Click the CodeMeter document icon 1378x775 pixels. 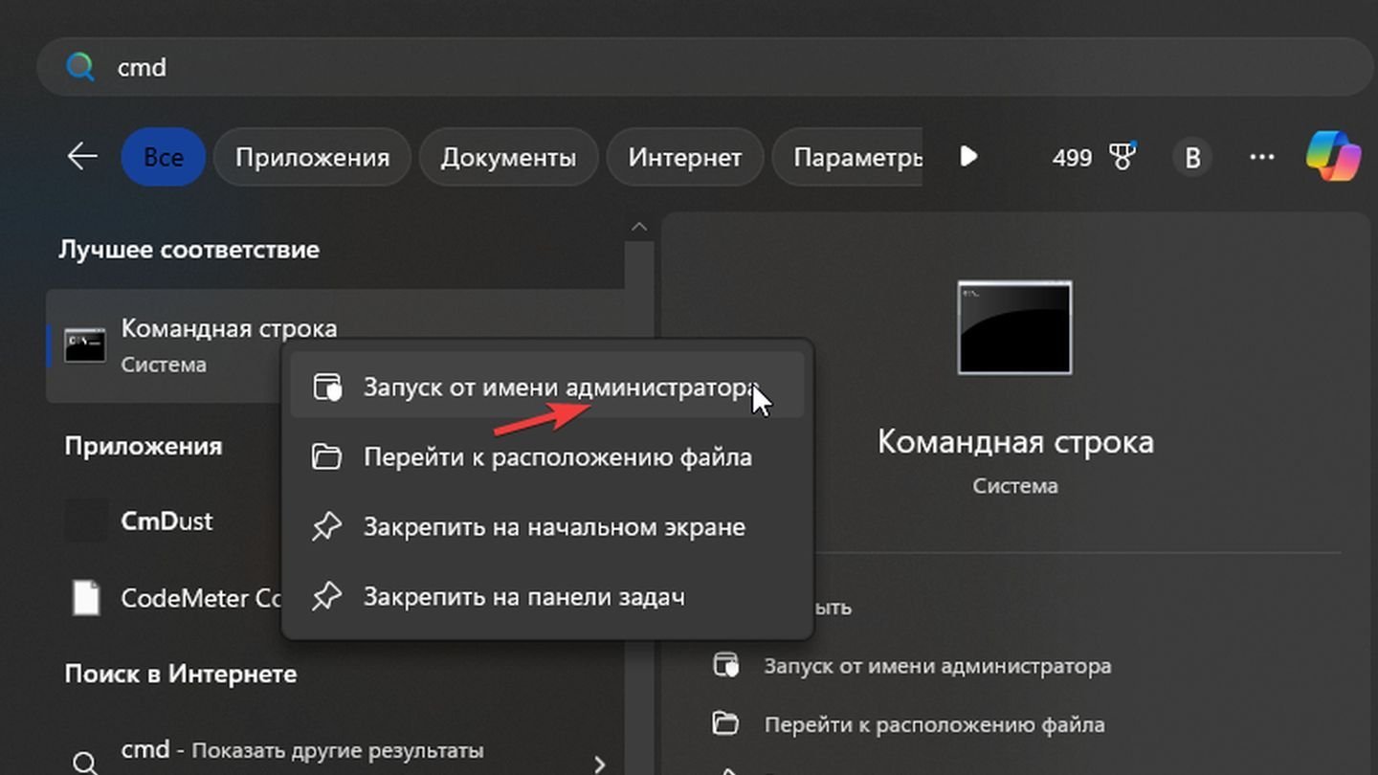tap(86, 598)
